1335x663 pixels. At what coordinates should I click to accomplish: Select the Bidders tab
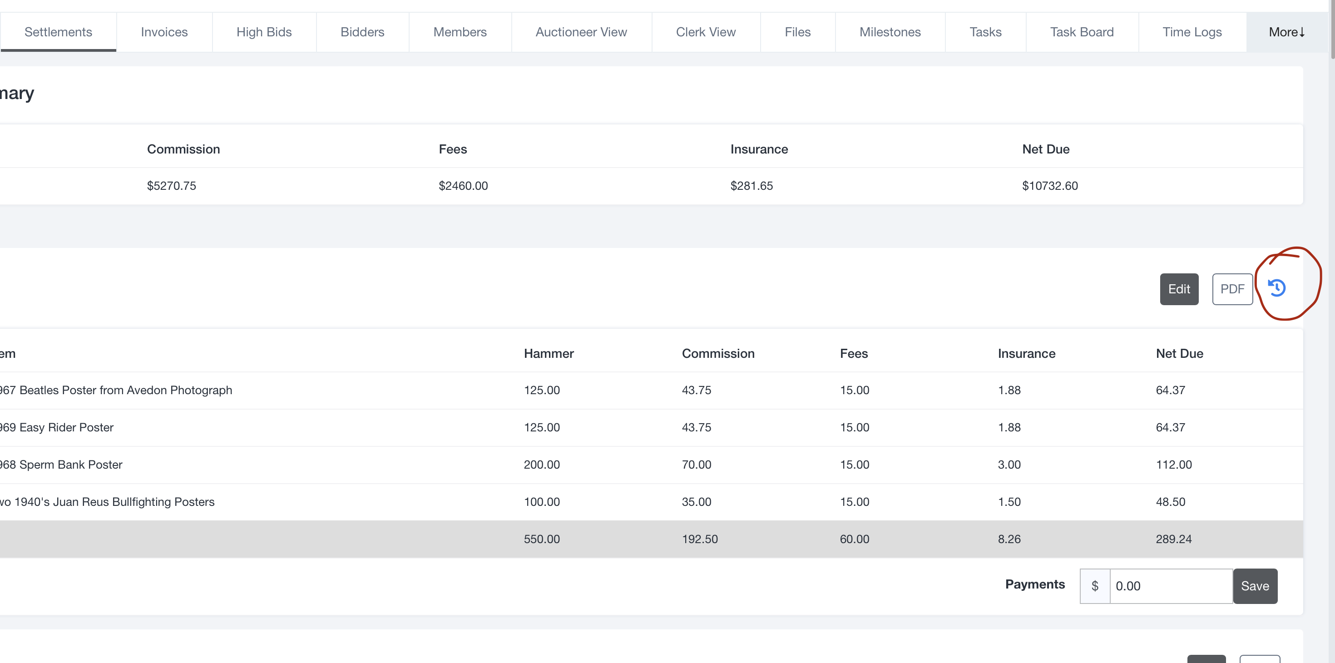[362, 32]
